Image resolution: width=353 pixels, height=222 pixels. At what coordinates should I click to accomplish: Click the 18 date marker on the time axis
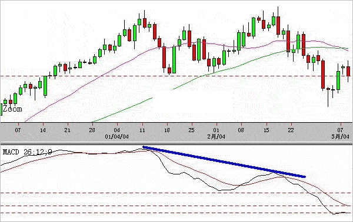167,130
